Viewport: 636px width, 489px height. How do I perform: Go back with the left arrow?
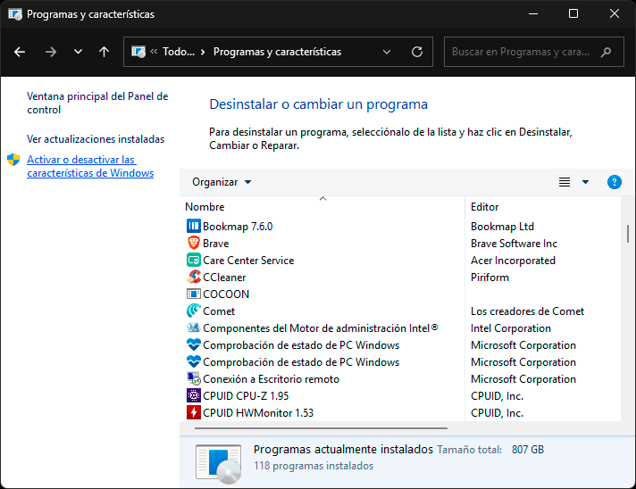pyautogui.click(x=20, y=52)
